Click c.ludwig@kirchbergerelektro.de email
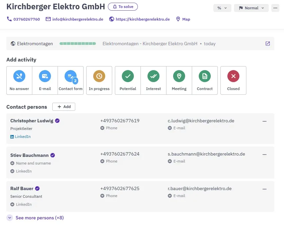The image size is (284, 225). click(201, 121)
